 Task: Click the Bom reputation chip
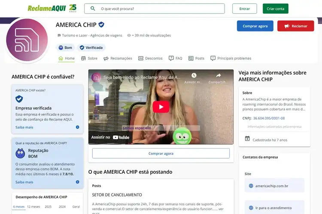click(65, 48)
